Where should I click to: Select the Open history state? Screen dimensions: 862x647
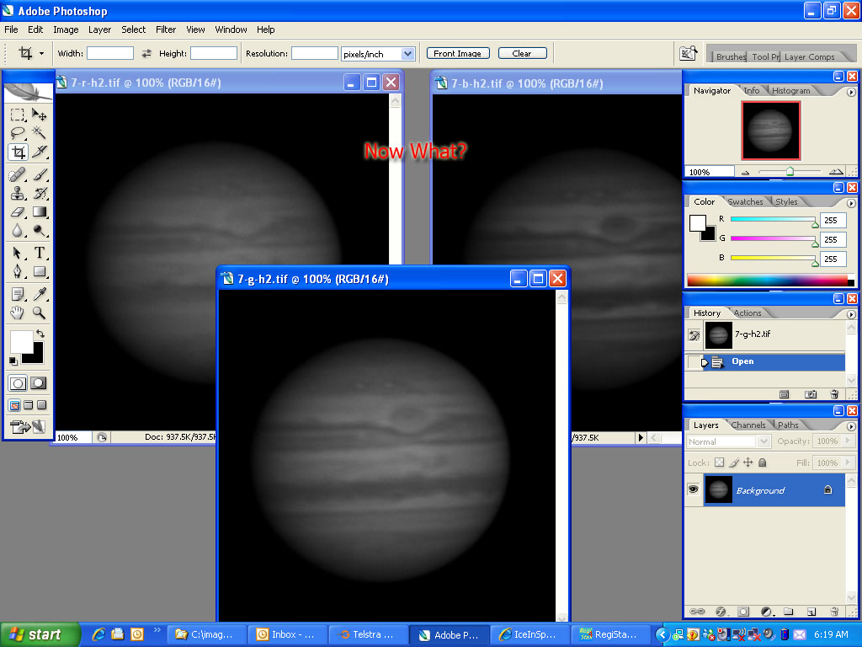(x=765, y=361)
